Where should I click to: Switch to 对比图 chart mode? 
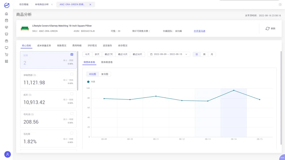[92, 74]
